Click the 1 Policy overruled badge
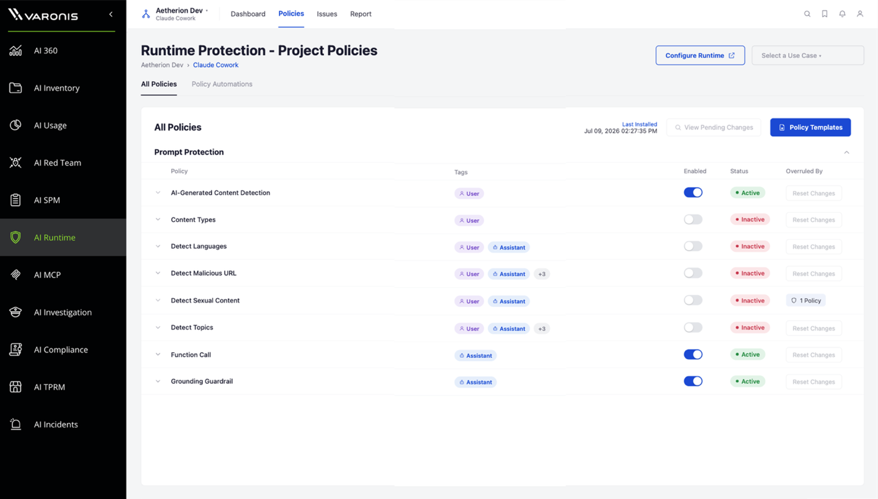The height and width of the screenshot is (499, 878). (x=806, y=301)
